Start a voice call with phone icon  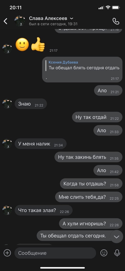click(116, 21)
